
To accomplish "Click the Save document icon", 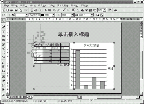I will 16,10.
